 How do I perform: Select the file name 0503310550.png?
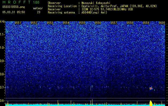click(x=14, y=7)
